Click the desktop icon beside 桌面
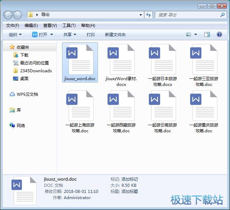 coord(16,79)
